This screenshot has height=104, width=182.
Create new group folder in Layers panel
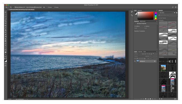150,99
